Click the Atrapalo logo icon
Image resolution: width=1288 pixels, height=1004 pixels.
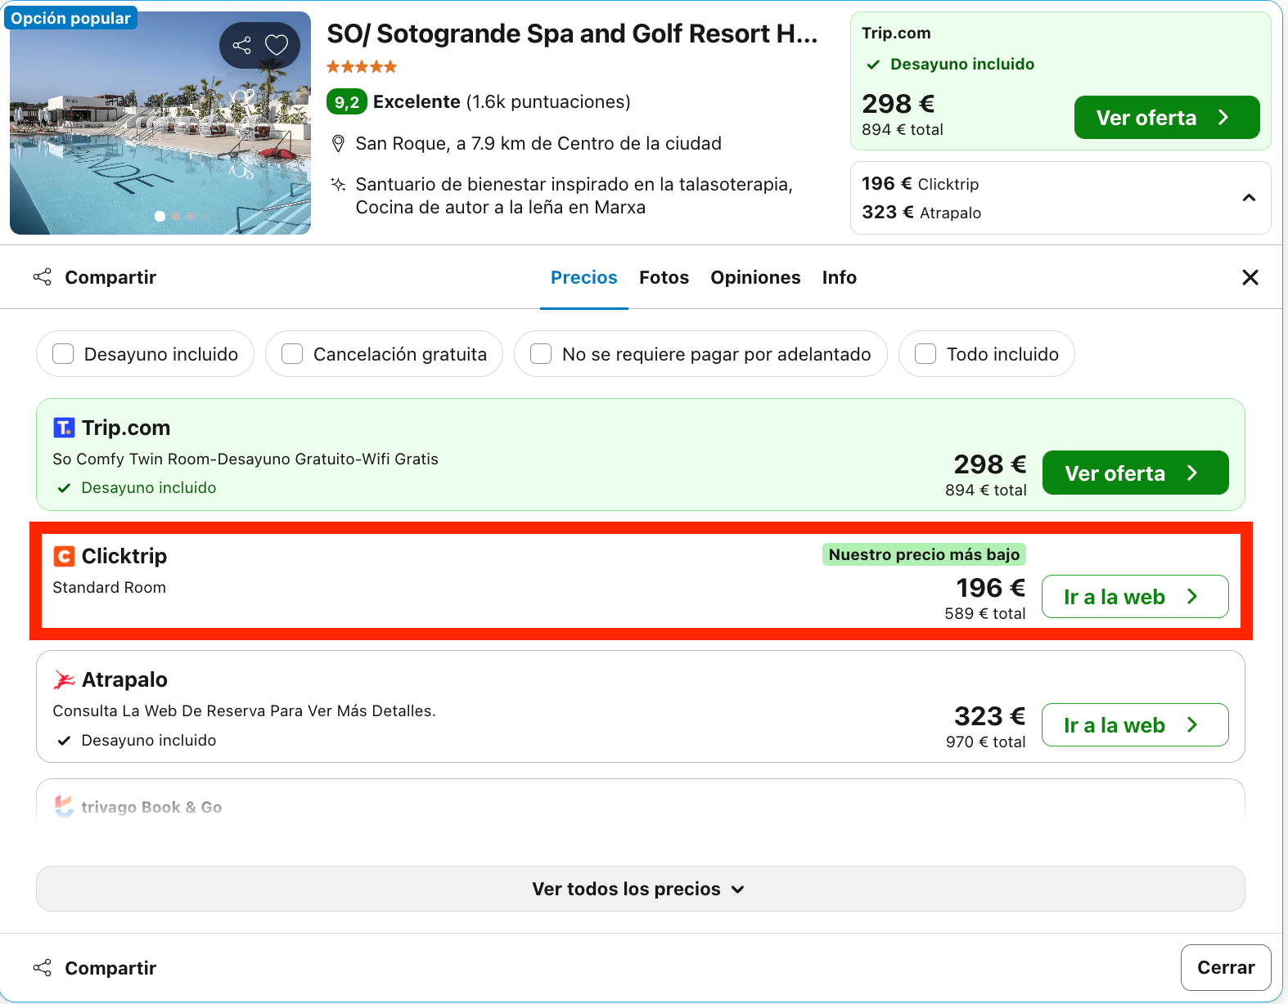click(64, 679)
